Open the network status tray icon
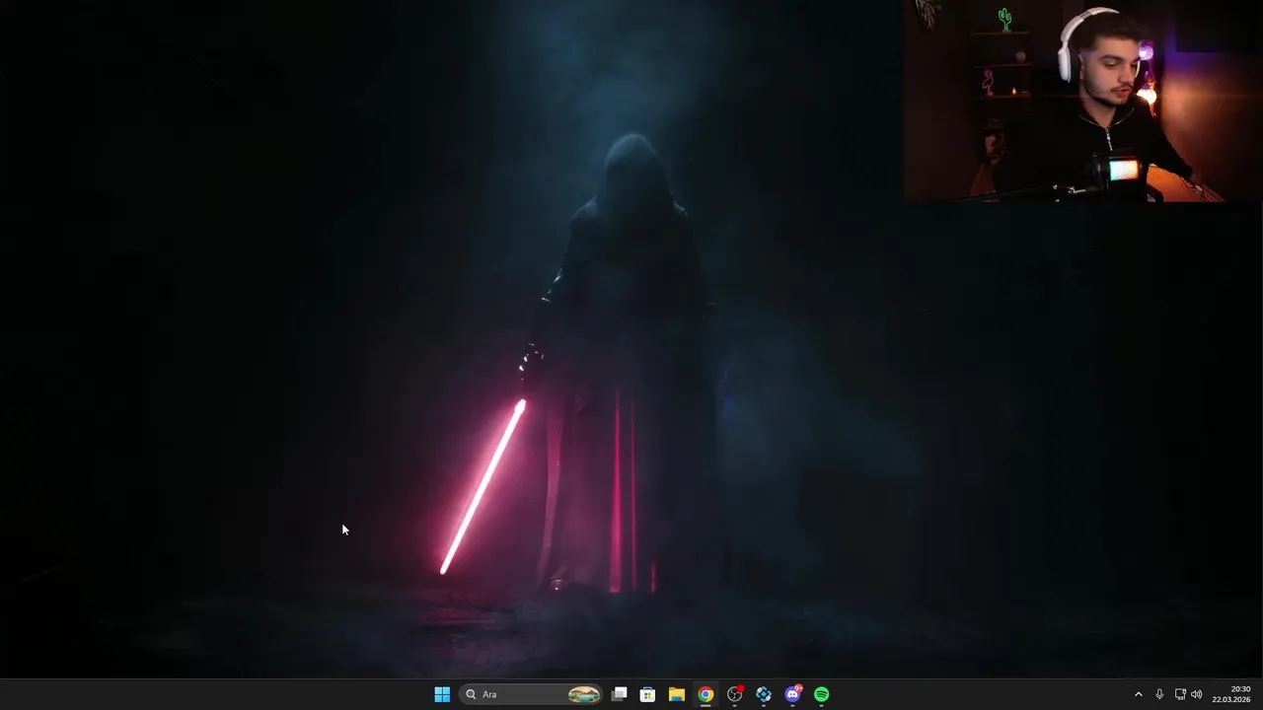Viewport: 1263px width, 710px height. point(1180,694)
